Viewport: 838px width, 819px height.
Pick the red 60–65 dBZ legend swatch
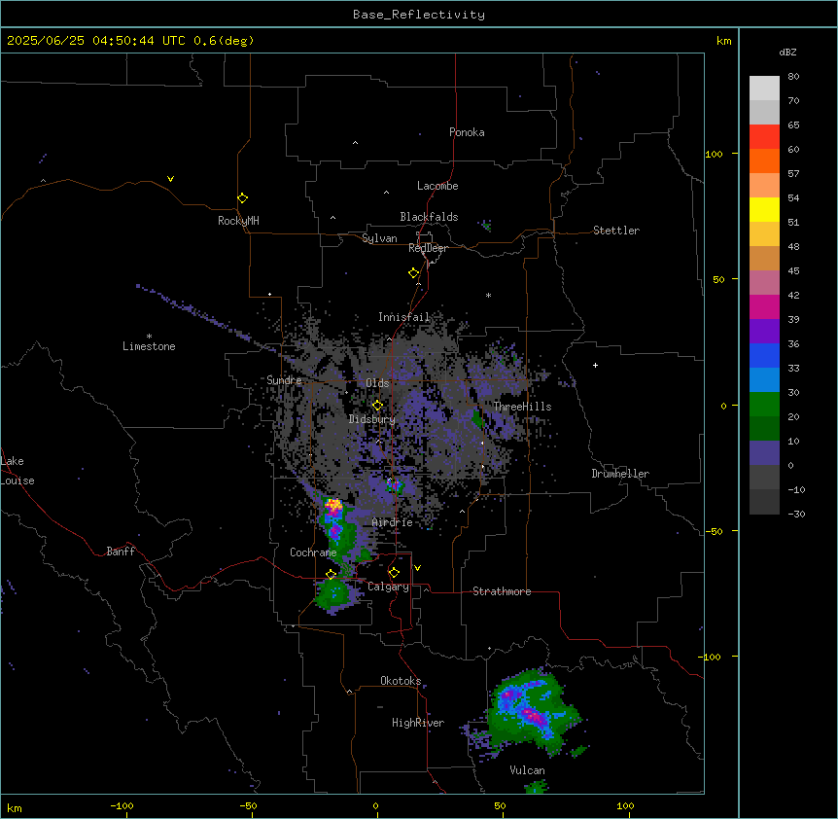pos(764,137)
